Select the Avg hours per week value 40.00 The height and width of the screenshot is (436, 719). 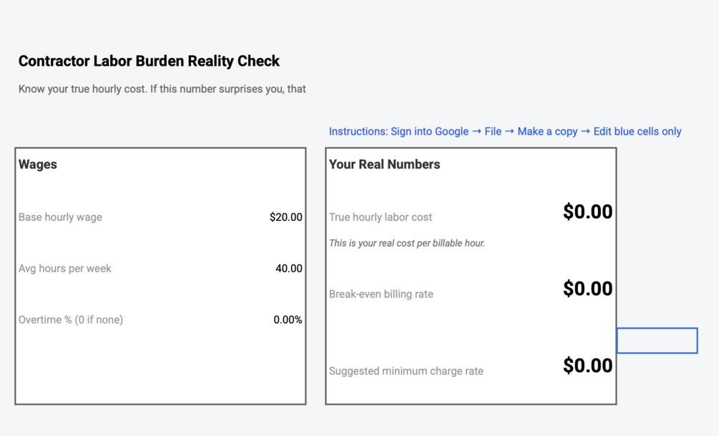[288, 269]
